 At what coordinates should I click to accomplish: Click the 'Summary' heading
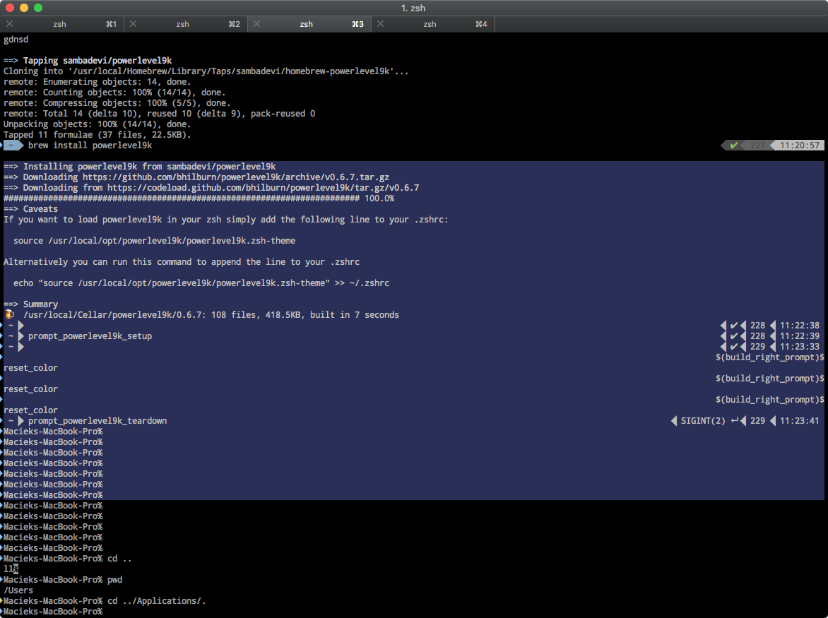(40, 304)
